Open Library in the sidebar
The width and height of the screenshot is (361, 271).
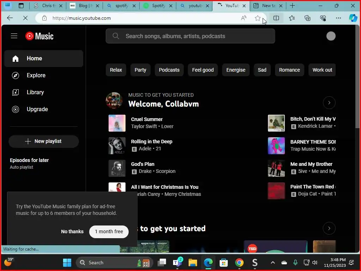point(44,92)
